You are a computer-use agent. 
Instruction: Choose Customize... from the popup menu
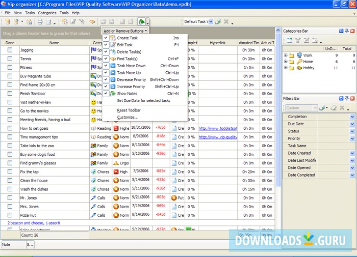pyautogui.click(x=145, y=118)
